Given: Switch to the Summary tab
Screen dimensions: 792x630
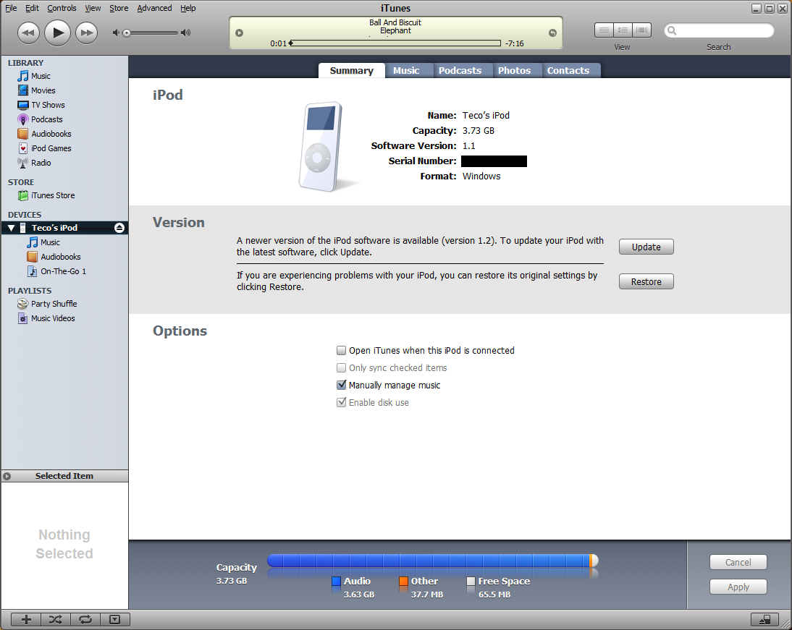Looking at the screenshot, I should [x=352, y=71].
